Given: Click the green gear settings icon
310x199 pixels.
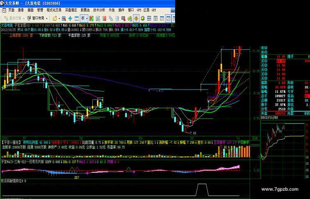Looking at the screenshot, I should point(143,18).
